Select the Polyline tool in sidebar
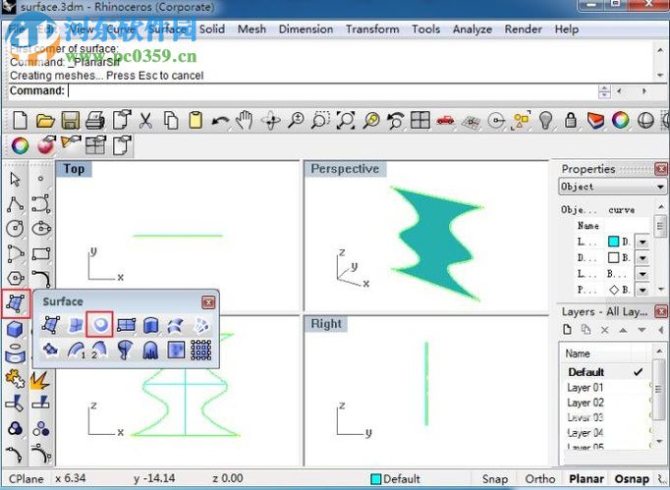 click(16, 204)
